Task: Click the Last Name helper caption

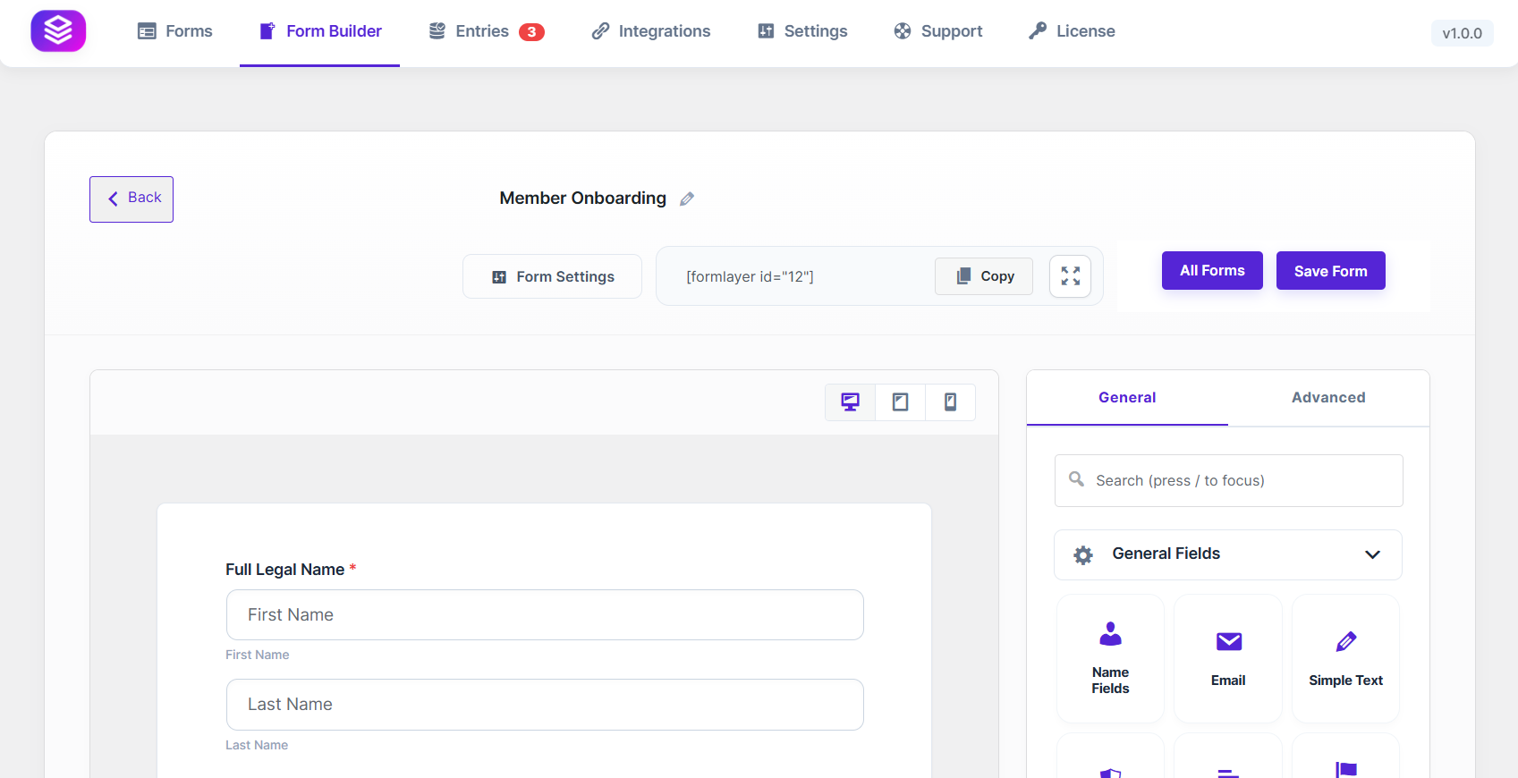Action: [257, 745]
